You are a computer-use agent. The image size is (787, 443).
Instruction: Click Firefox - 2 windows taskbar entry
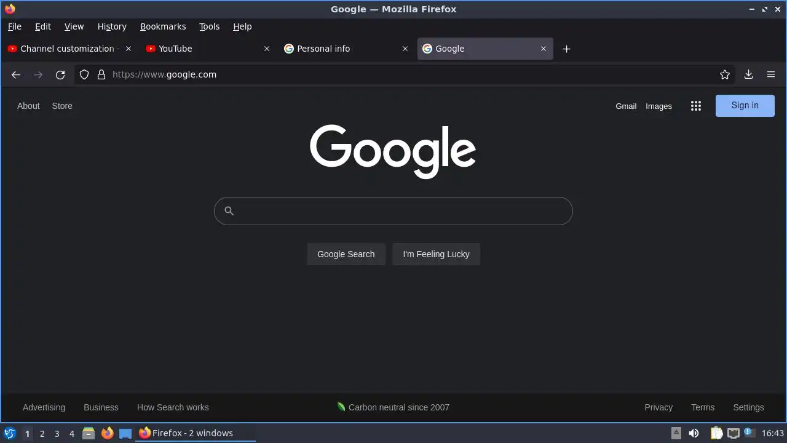[196, 433]
